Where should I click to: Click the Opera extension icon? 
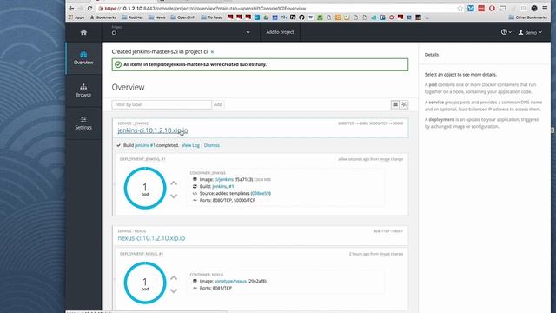(492, 8)
